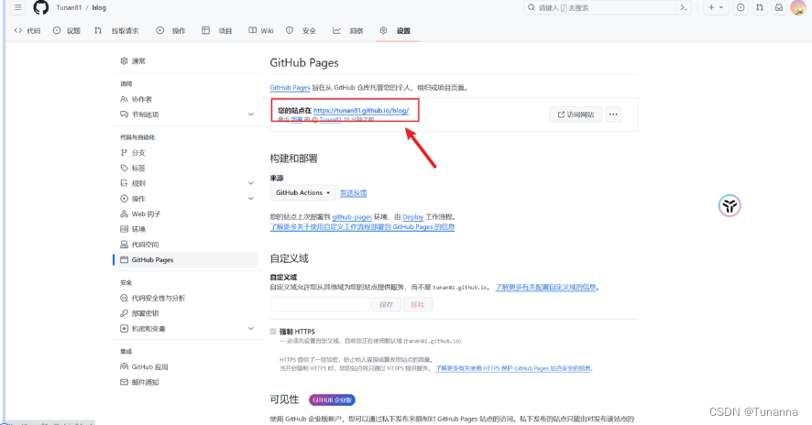This screenshot has height=425, width=812.
Task: Open the command palette icon
Action: point(684,7)
